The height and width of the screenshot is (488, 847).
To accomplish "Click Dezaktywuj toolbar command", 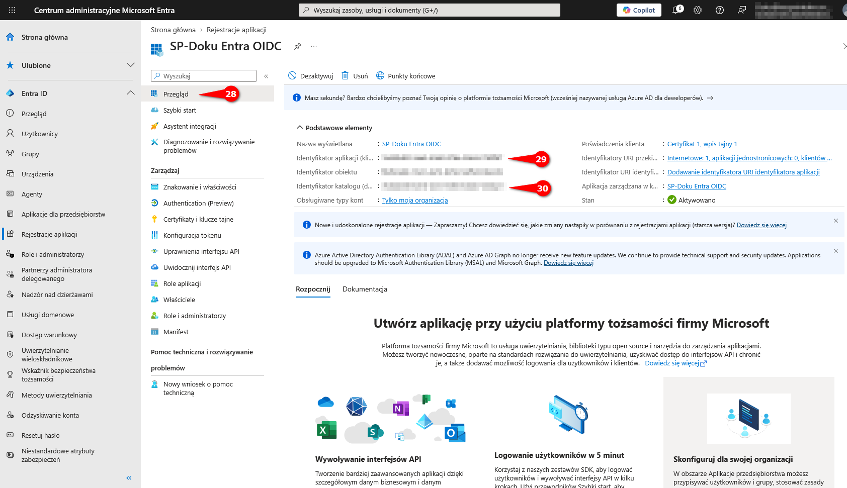I will coord(311,76).
